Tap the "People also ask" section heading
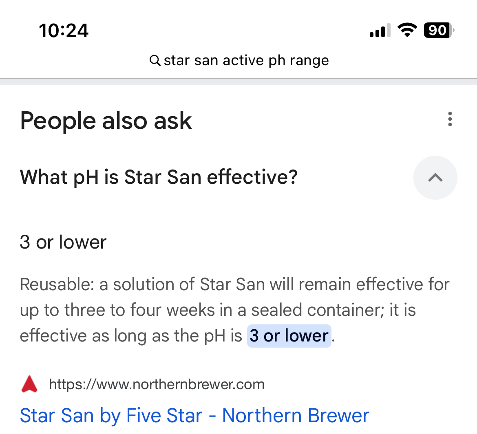Screen dimensions: 477x434 click(x=106, y=121)
